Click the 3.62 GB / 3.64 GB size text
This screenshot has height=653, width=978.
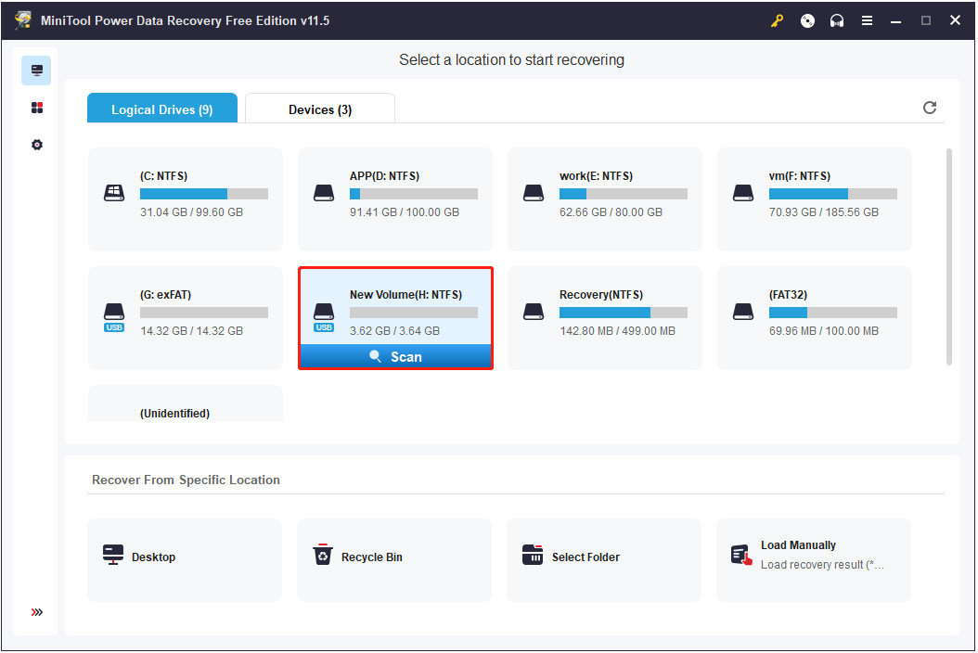[x=394, y=330]
